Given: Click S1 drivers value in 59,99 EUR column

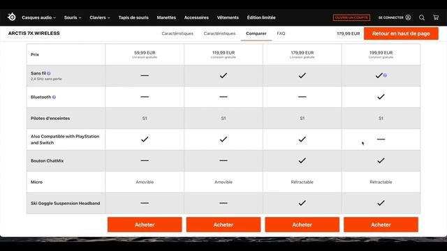Looking at the screenshot, I should [x=145, y=118].
